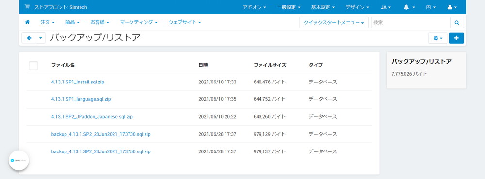The height and width of the screenshot is (179, 485).
Task: Click the sidebar バックアップ/リストア heading
Action: coord(421,62)
